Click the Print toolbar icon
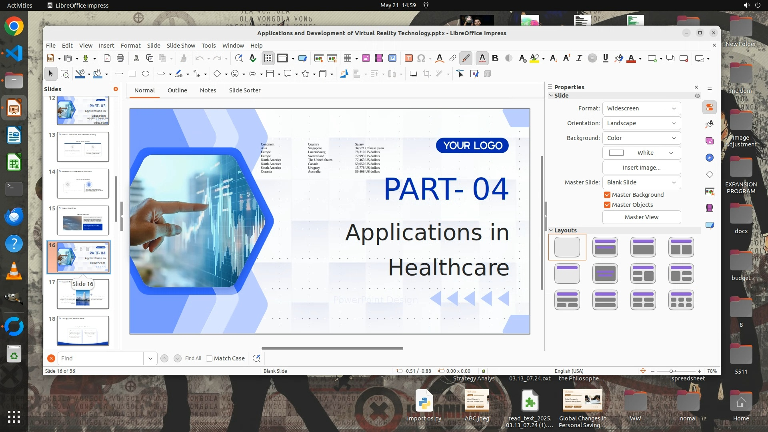The width and height of the screenshot is (768, 432). tap(120, 58)
